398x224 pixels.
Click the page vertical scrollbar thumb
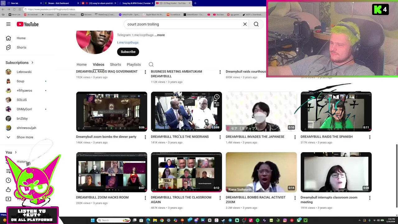click(396, 176)
